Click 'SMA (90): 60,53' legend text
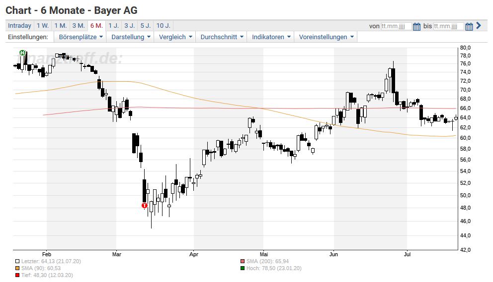Image resolution: width=493 pixels, height=282 pixels. click(x=41, y=268)
